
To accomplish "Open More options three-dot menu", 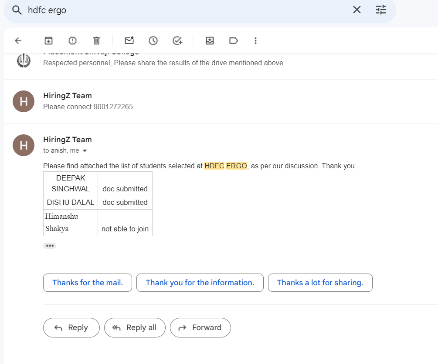I will coord(255,41).
